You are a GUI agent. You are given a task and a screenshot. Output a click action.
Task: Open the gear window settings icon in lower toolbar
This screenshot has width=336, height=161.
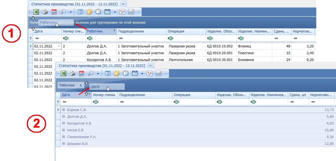point(107,74)
